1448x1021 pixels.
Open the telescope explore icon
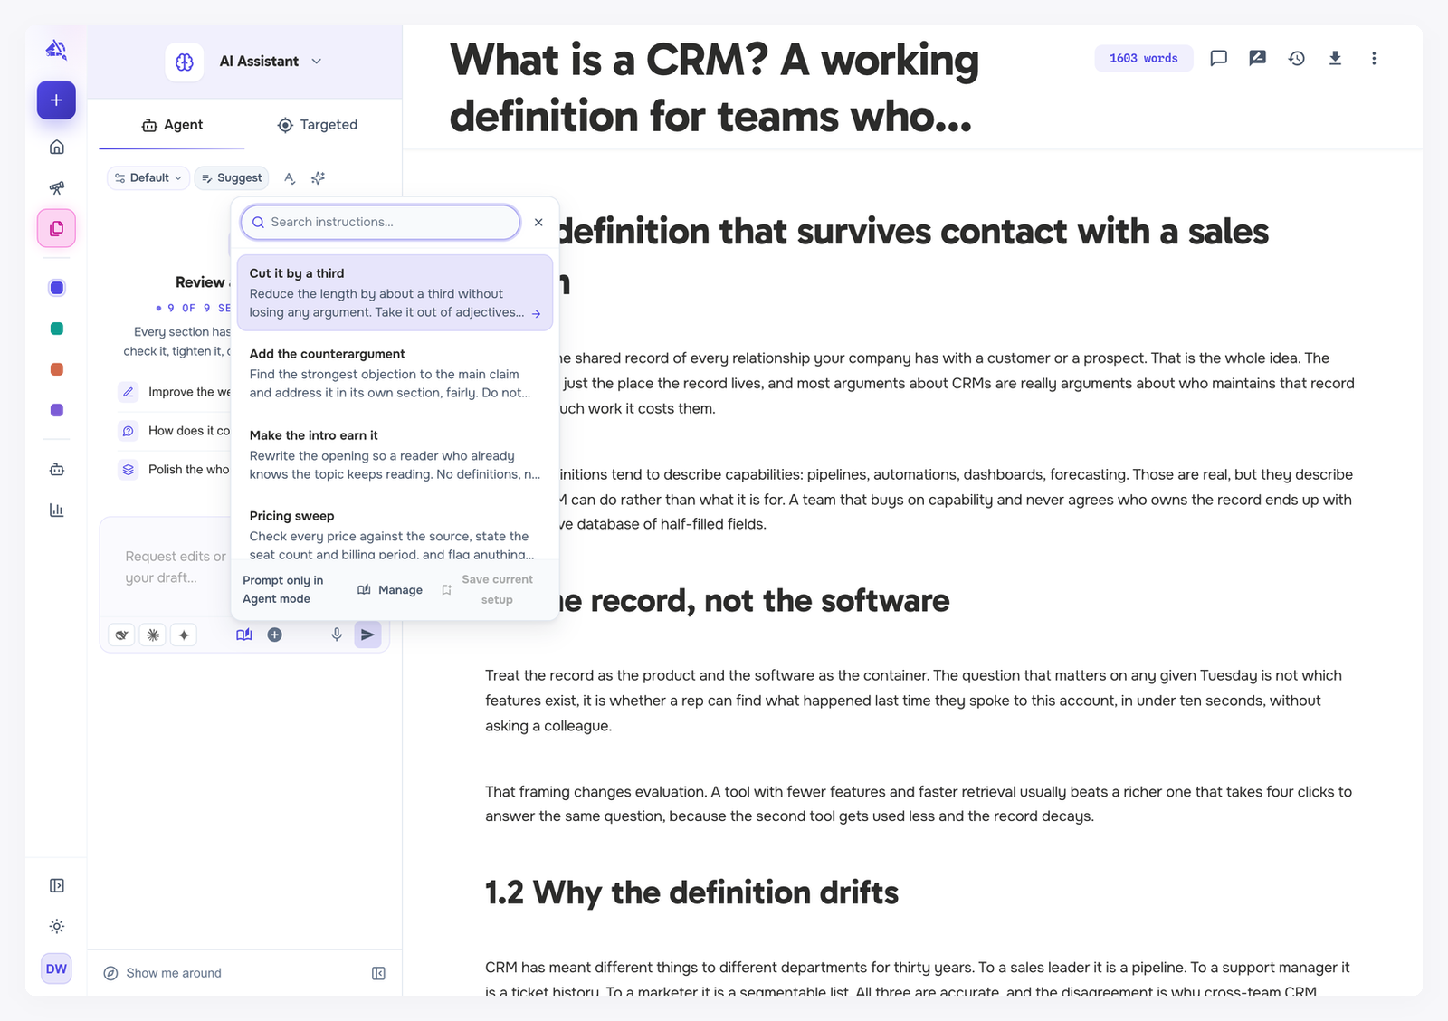[56, 187]
